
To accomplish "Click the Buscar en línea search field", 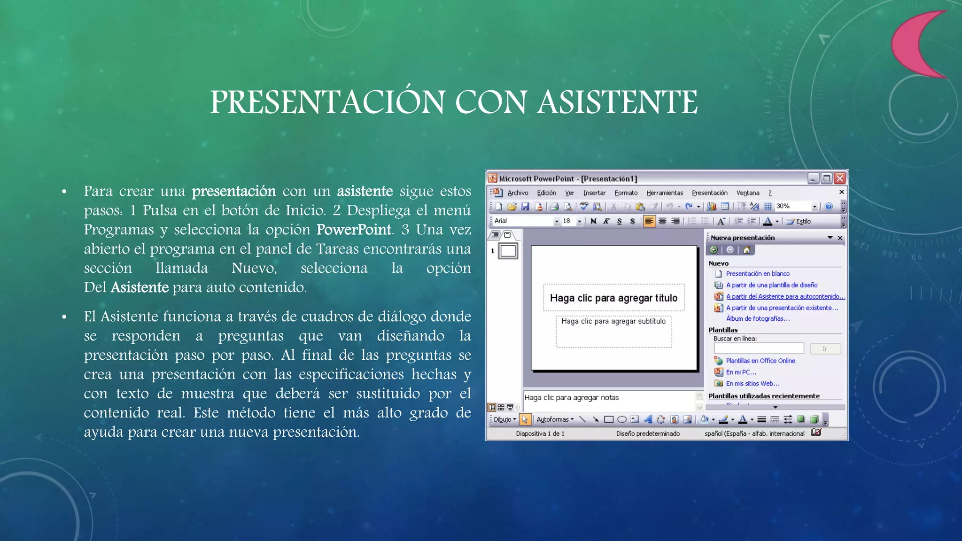I will [759, 348].
